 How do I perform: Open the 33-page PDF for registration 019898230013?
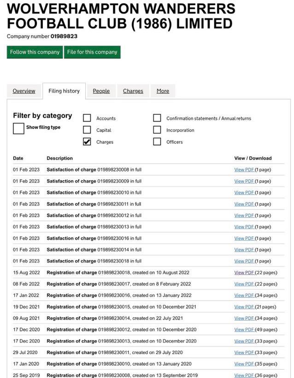tap(244, 341)
